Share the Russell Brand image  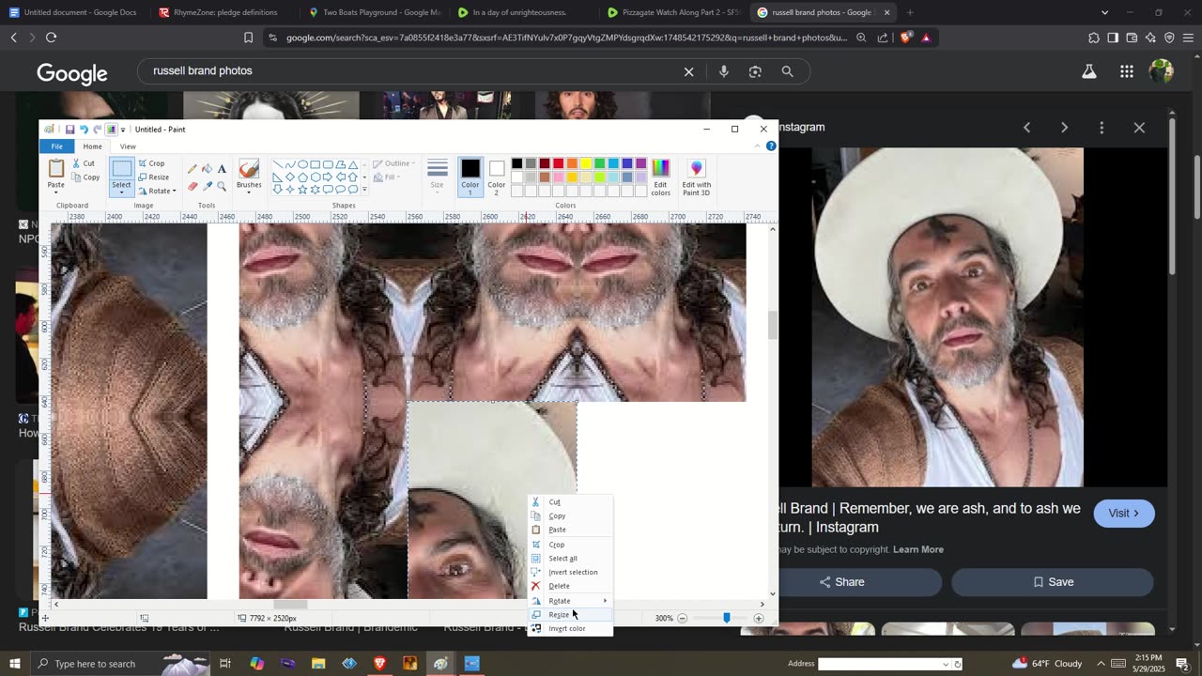click(841, 582)
